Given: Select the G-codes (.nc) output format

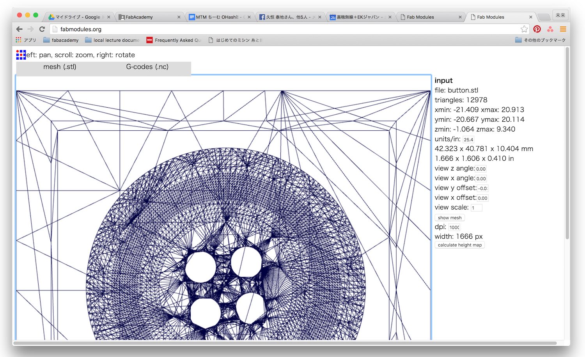Looking at the screenshot, I should 147,67.
